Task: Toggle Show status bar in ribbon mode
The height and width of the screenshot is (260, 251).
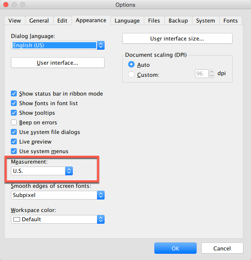Action: [14, 94]
